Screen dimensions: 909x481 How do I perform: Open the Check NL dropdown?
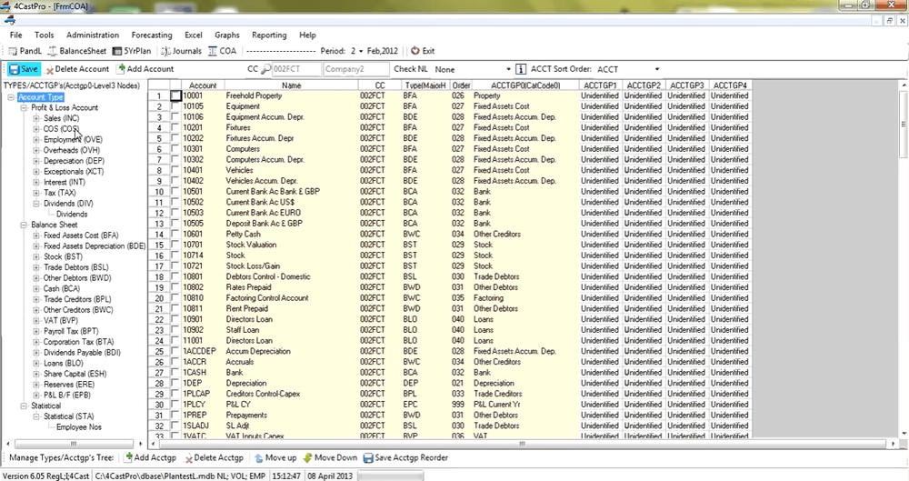508,69
